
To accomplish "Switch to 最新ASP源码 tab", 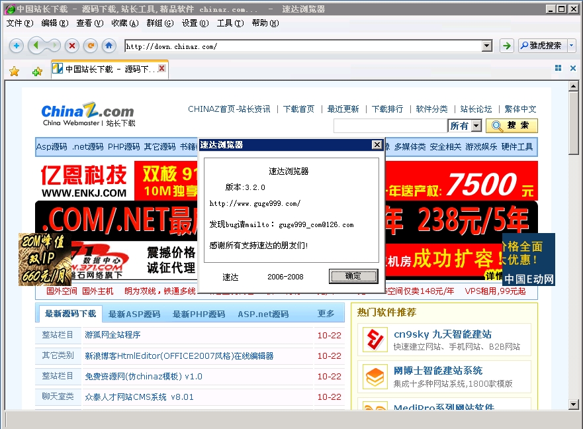I will coord(134,314).
